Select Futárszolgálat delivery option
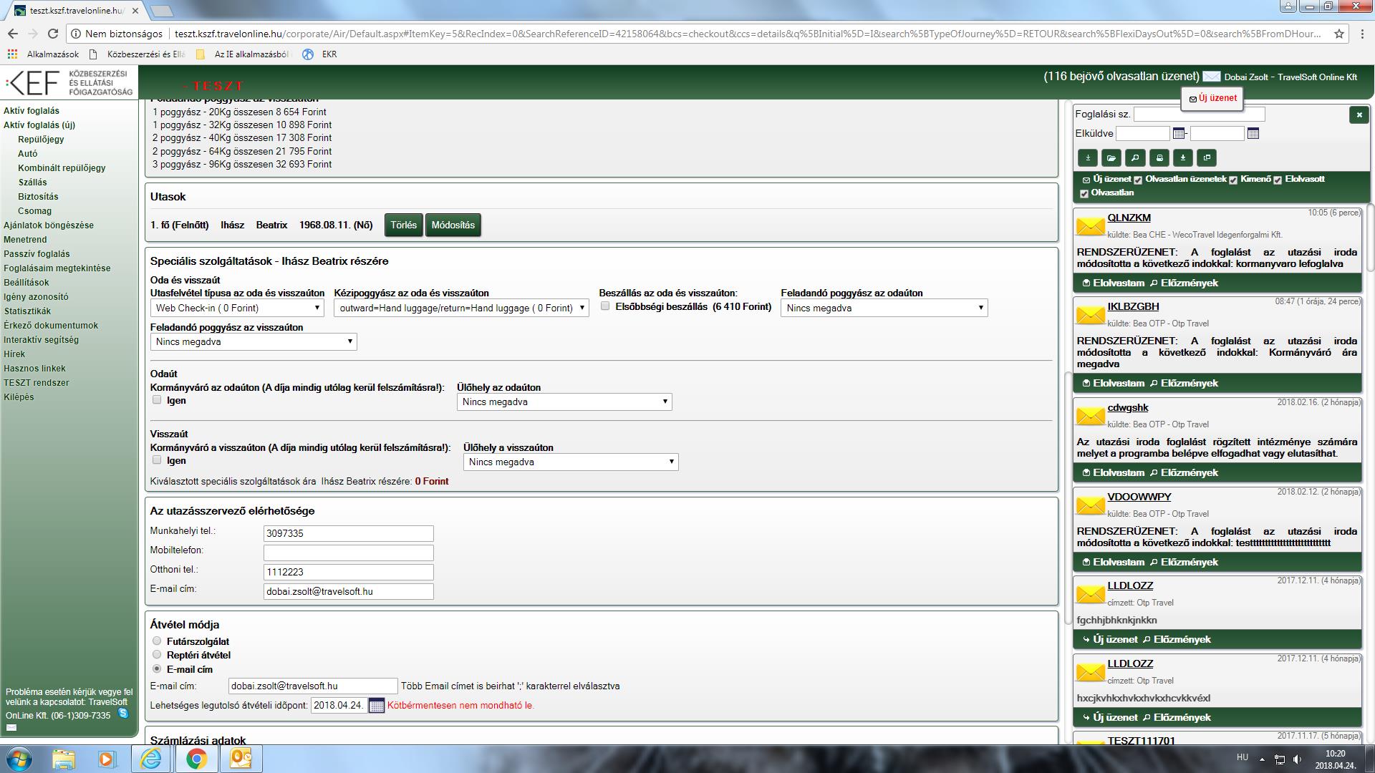 pyautogui.click(x=157, y=641)
